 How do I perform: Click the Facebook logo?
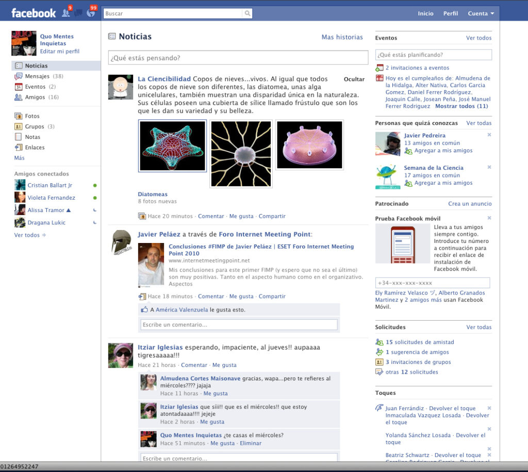pos(34,13)
